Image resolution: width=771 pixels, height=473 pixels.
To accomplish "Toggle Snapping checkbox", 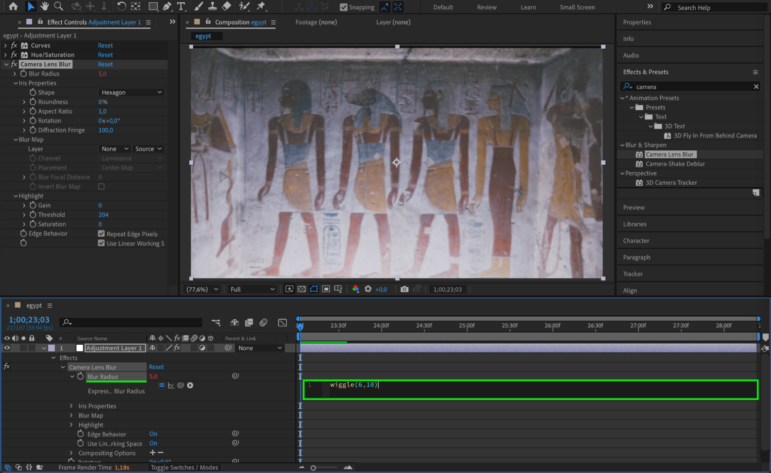I will pos(344,7).
